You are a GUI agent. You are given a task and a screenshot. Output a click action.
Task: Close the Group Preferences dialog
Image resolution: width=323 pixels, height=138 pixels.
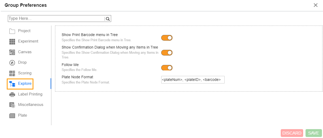point(315,5)
